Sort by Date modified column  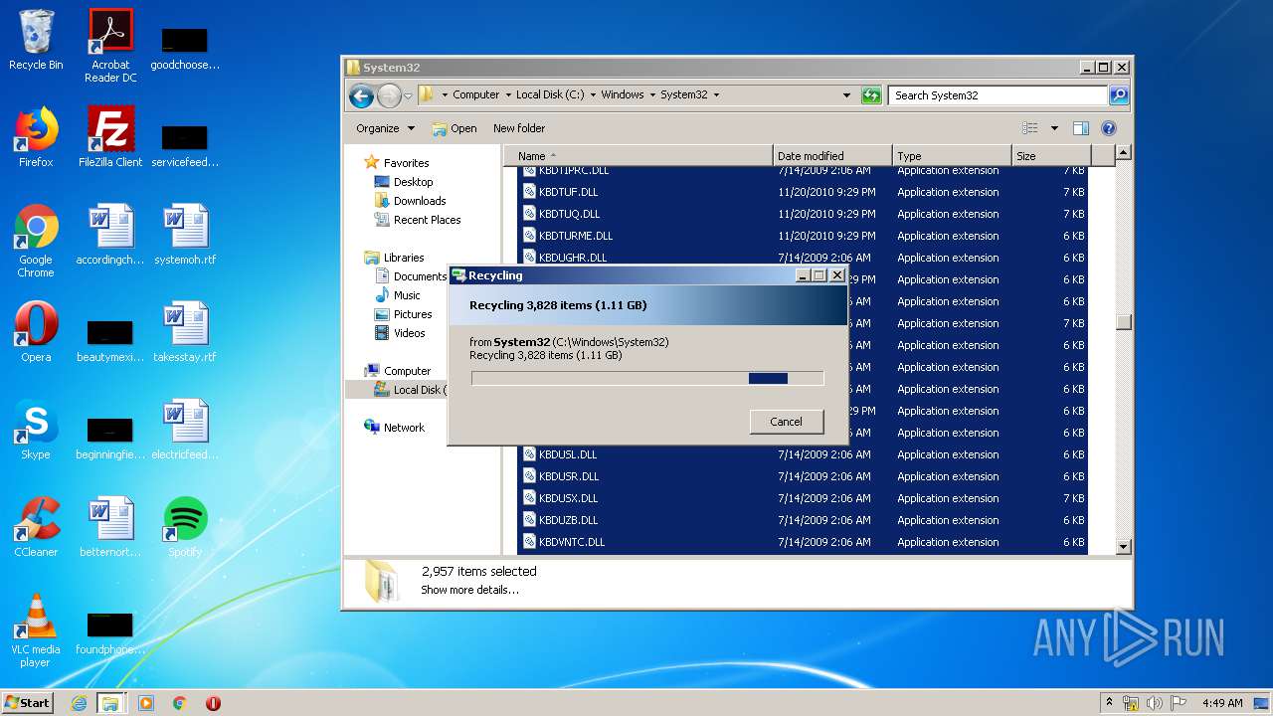pos(832,156)
